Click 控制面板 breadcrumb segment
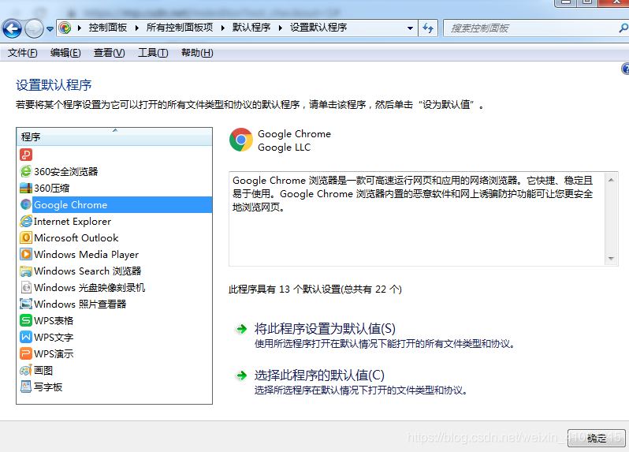The image size is (629, 452). click(x=107, y=28)
